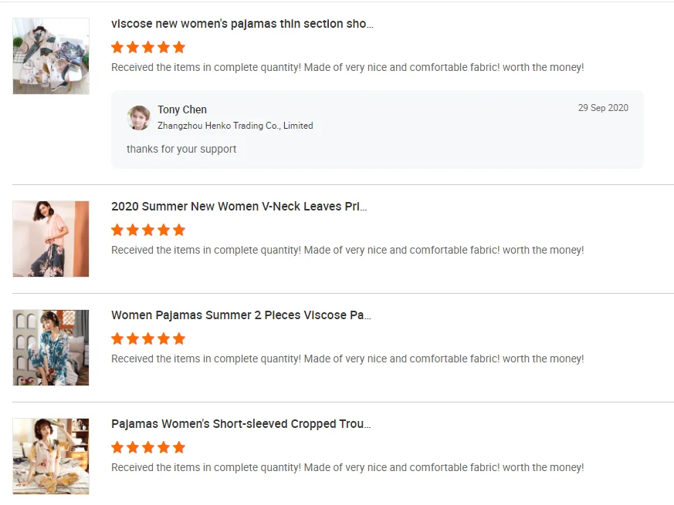Click Tony Chen's avatar picture

[138, 117]
